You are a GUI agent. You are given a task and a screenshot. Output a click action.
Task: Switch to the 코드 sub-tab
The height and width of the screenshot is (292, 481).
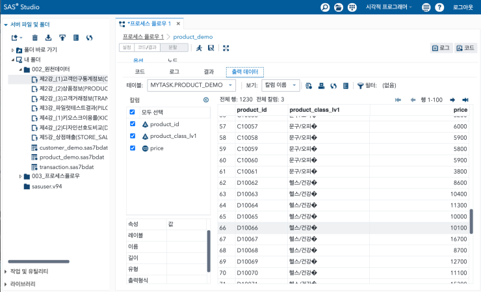click(x=140, y=72)
